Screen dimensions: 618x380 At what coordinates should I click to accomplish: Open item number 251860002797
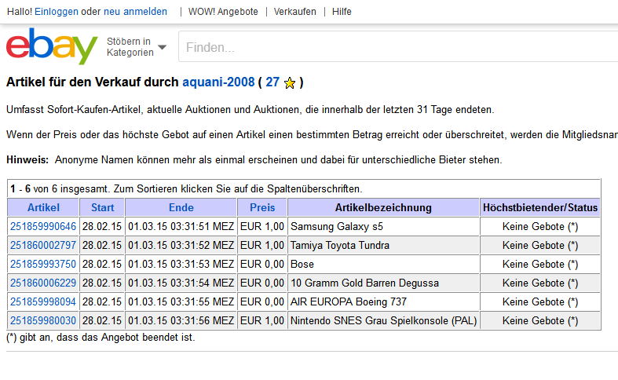click(x=43, y=245)
